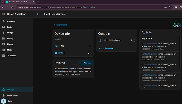Click the Notifications bell icon
Viewport: 182px width, 104px height.
[x=3, y=95]
